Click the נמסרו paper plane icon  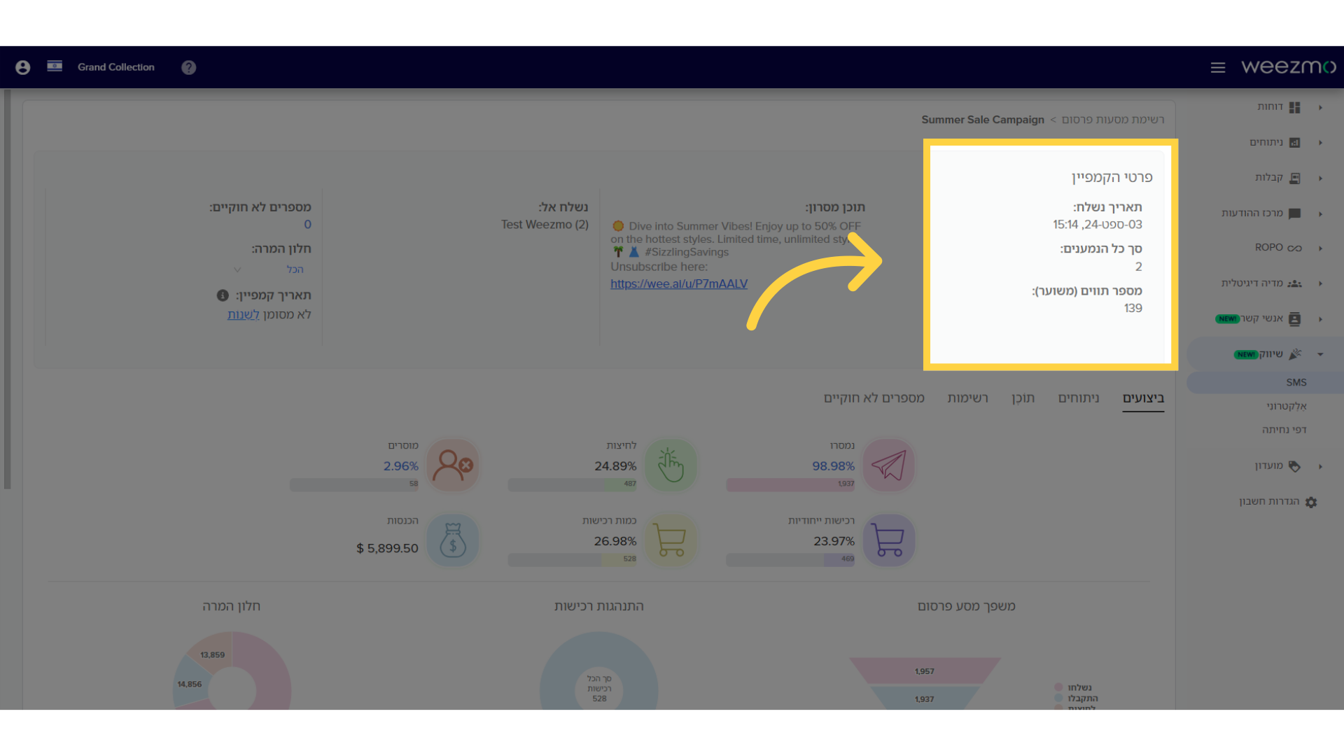[889, 465]
